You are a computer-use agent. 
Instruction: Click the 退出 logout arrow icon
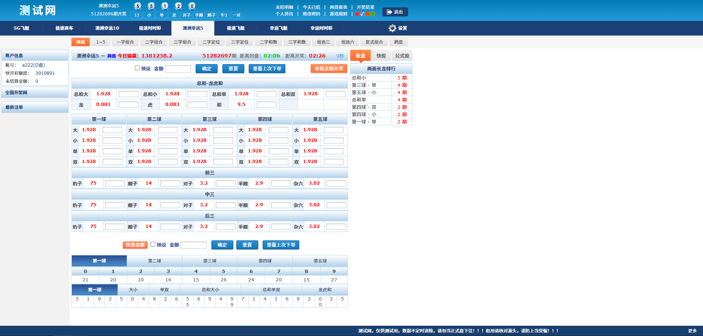pos(389,12)
